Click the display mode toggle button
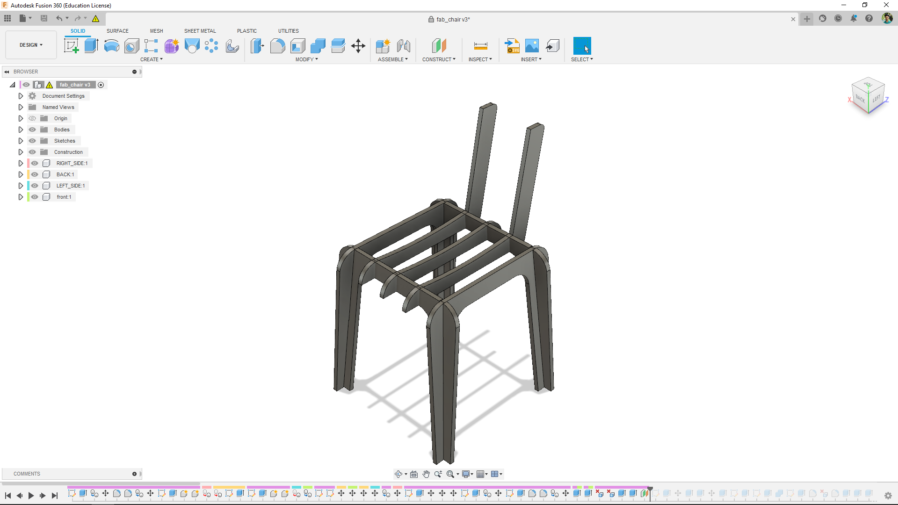The width and height of the screenshot is (898, 505). 467,474
